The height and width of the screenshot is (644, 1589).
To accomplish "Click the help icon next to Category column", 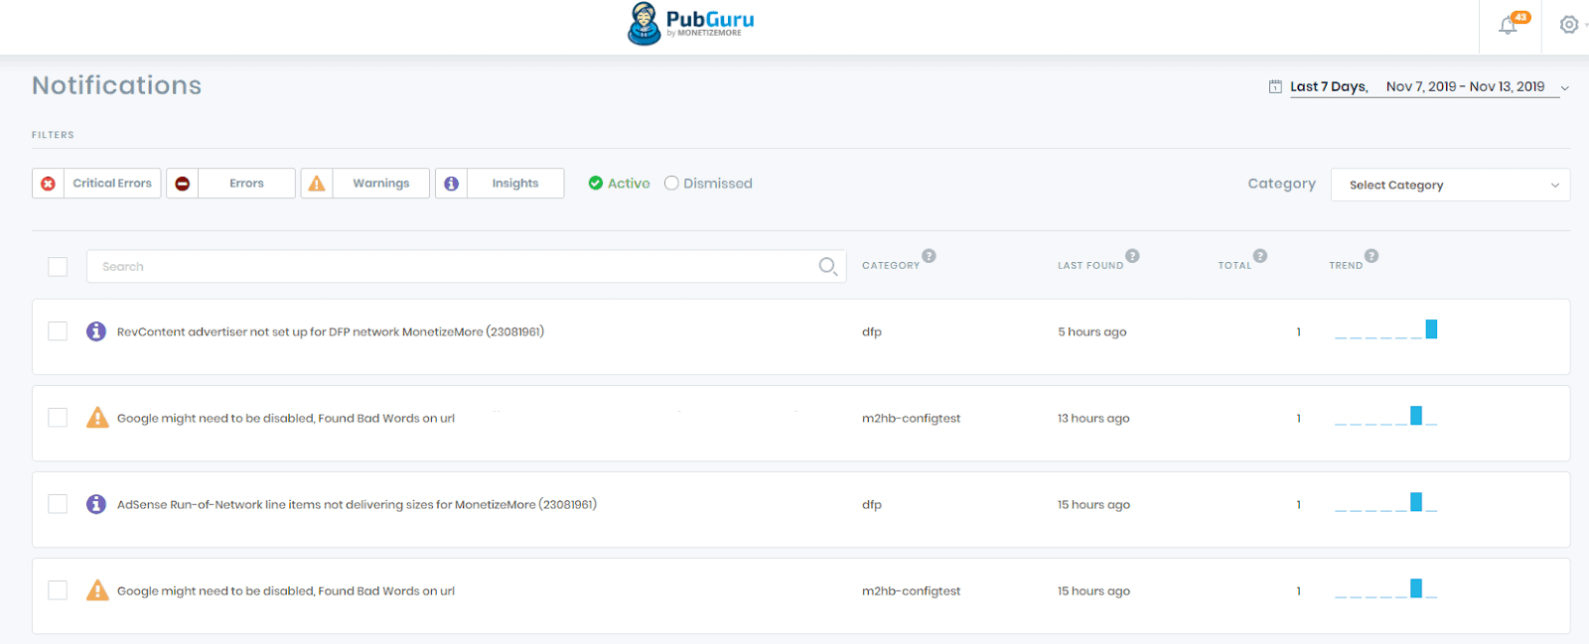I will coord(929,256).
